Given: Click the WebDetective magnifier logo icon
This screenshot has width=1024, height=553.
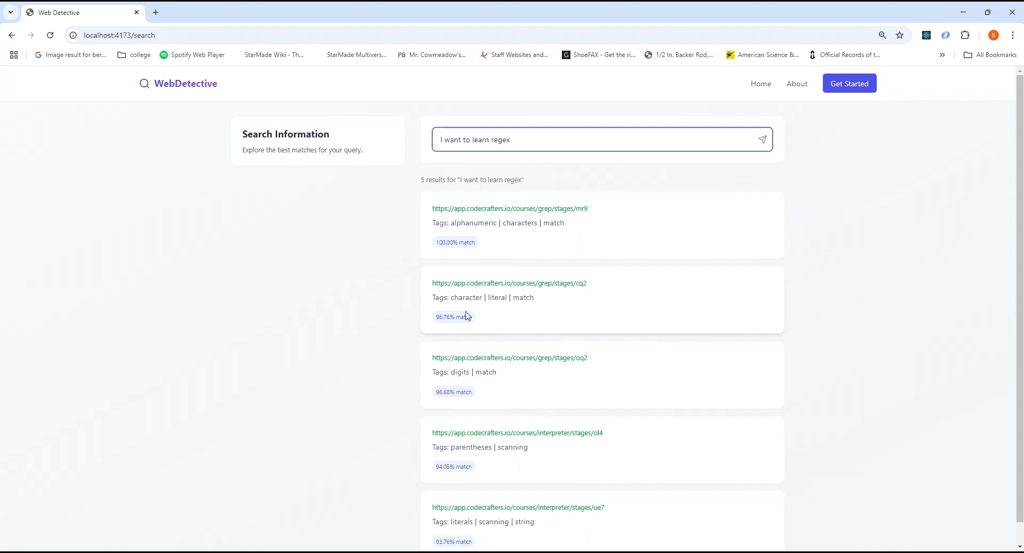Looking at the screenshot, I should pos(144,84).
